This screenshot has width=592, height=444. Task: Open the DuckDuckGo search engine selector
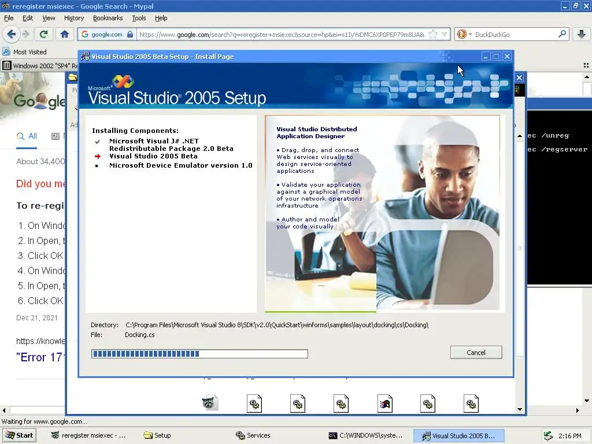pyautogui.click(x=464, y=34)
